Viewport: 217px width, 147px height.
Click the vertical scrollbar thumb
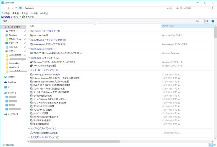pos(215,32)
